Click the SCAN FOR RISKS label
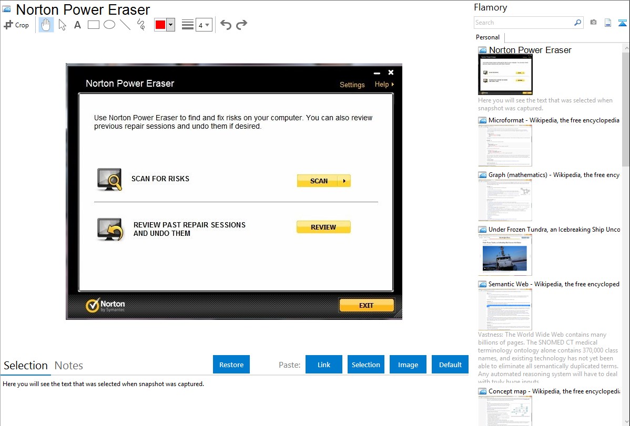 pos(160,179)
